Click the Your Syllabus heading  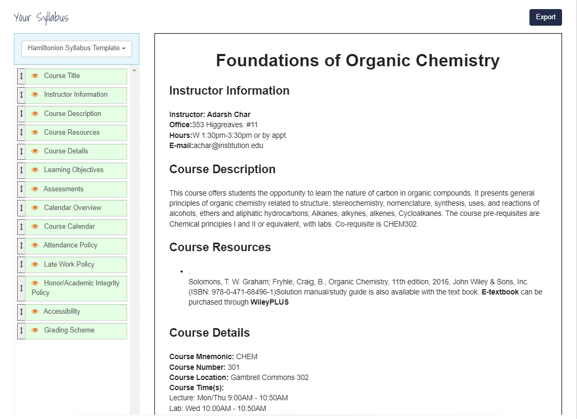pos(41,18)
